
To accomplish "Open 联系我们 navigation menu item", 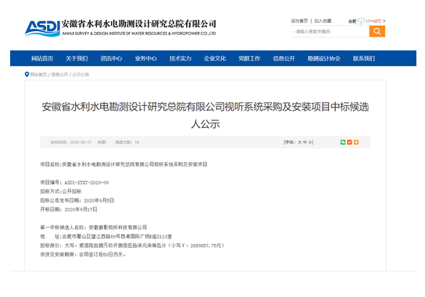I will pos(364,58).
